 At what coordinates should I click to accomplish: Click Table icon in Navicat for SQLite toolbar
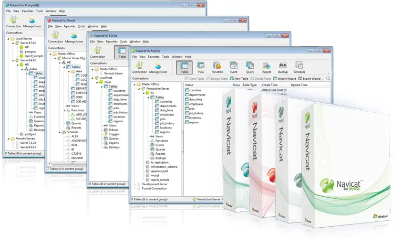click(122, 52)
